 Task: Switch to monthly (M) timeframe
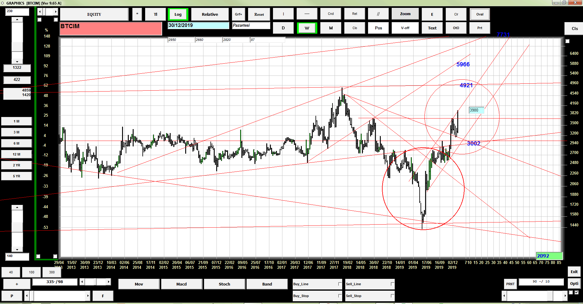tap(331, 28)
